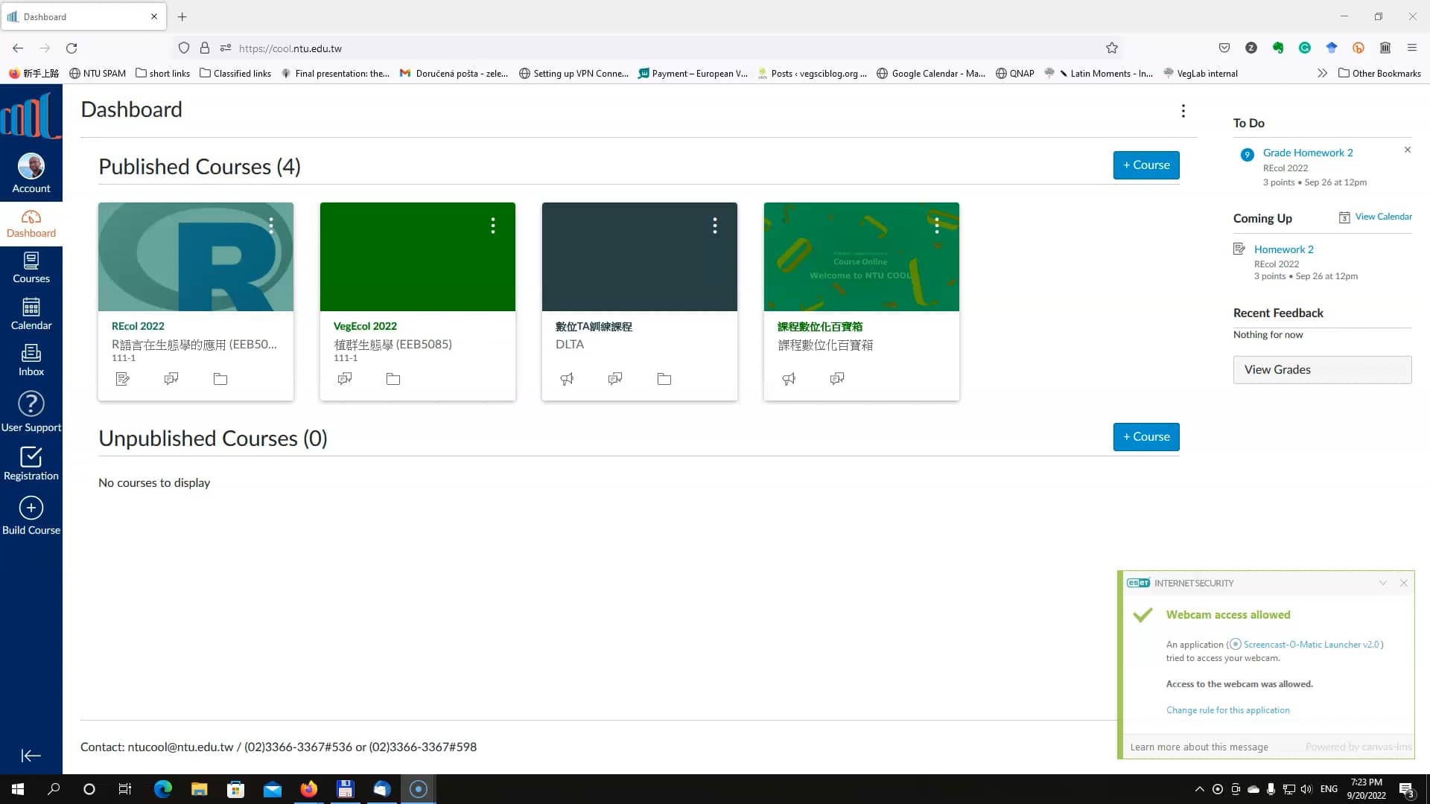Open options menu on REcol 2022 card

pyautogui.click(x=270, y=224)
